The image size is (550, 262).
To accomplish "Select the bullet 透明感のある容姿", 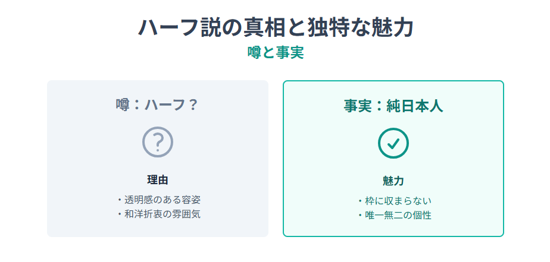I will click(158, 200).
